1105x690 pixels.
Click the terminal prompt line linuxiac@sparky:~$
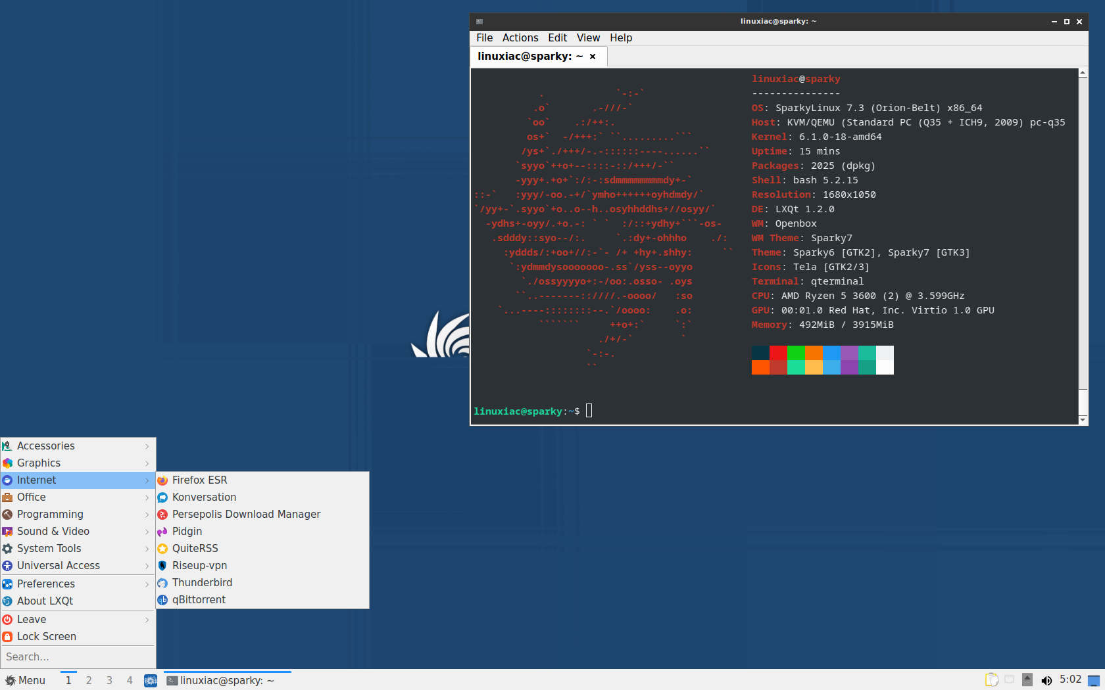527,411
